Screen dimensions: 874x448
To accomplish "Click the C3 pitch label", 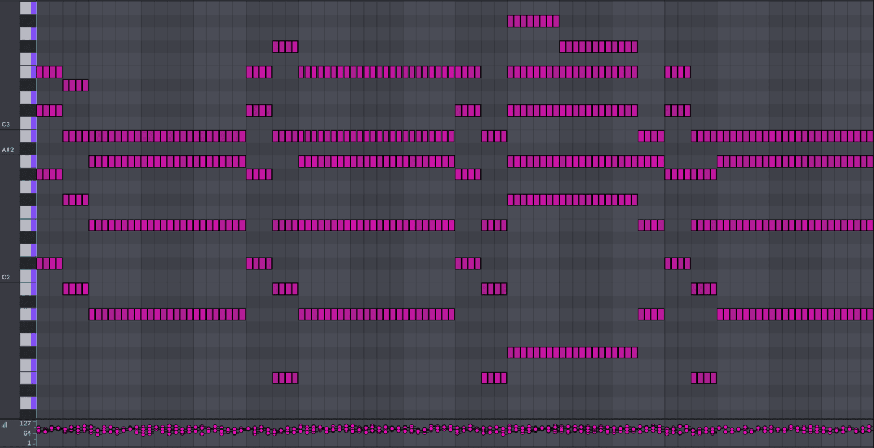I will click(6, 125).
